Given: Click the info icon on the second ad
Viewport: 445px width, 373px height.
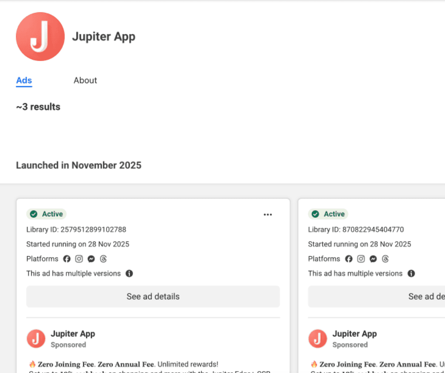Looking at the screenshot, I should (411, 274).
